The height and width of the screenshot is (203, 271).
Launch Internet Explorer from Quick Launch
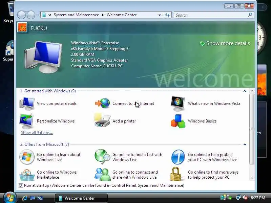pos(24,198)
